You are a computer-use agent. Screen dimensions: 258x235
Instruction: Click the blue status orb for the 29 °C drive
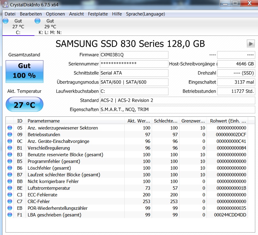coord(37,21)
